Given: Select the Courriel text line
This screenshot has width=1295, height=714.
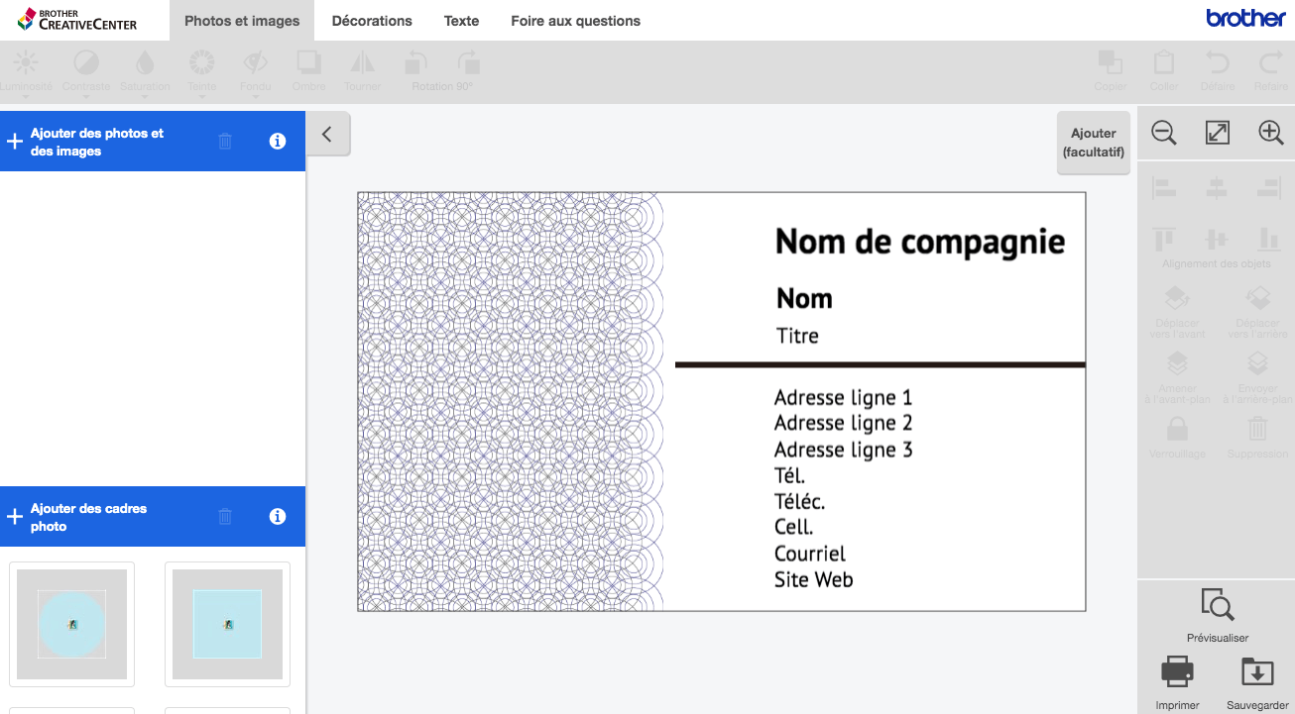Looking at the screenshot, I should (810, 554).
